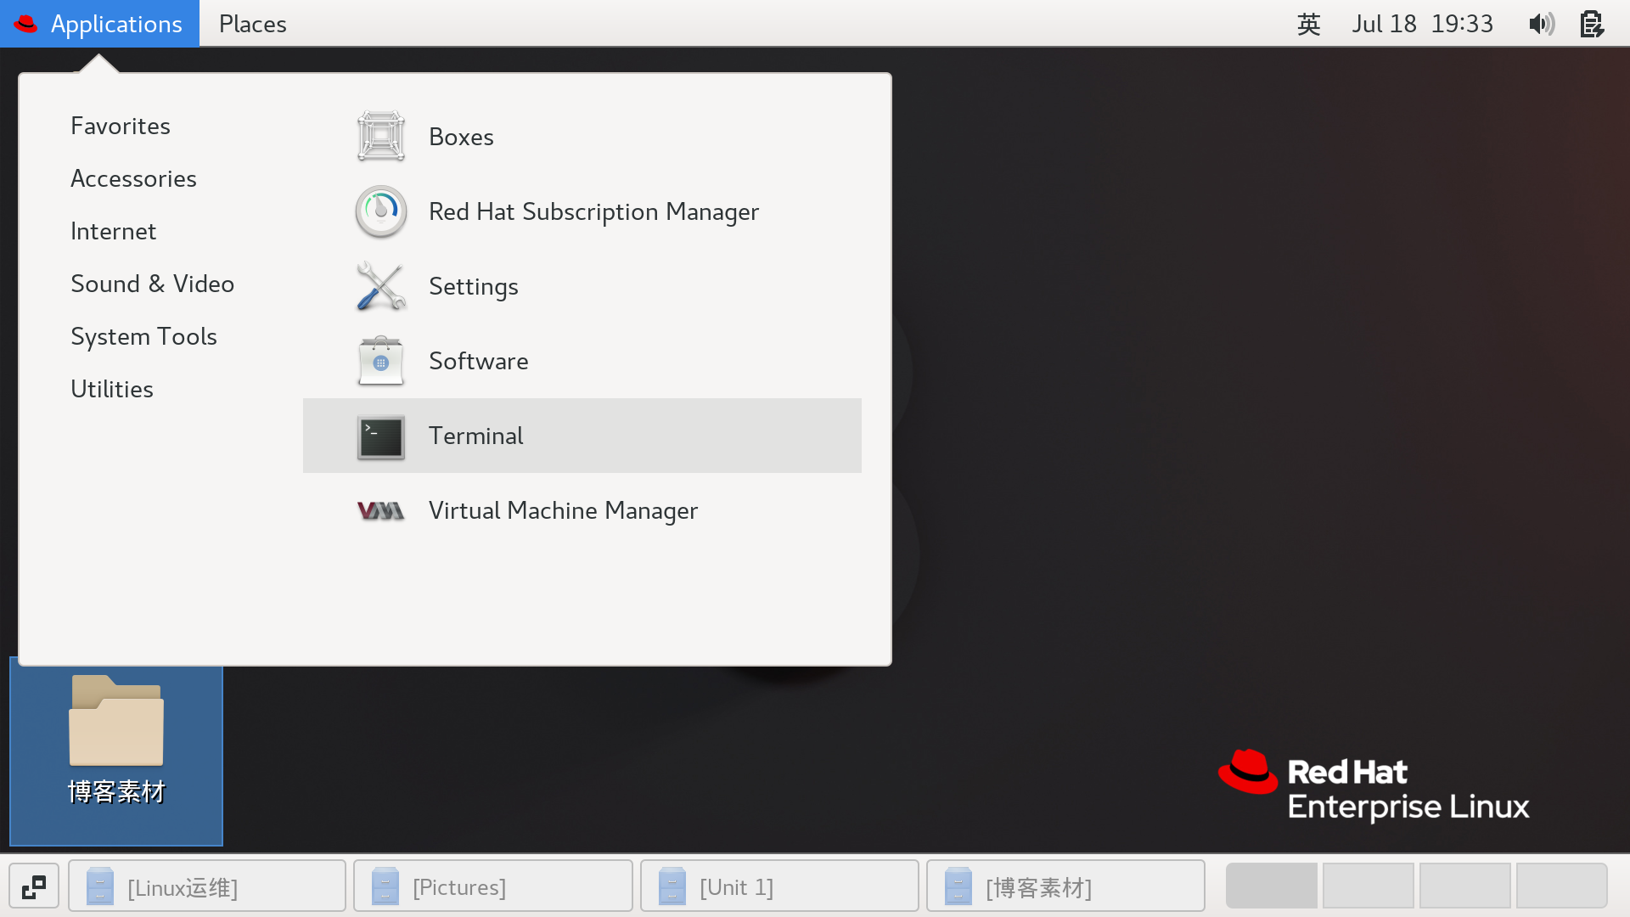
Task: Switch to the fourth workspace
Action: [x=1562, y=886]
